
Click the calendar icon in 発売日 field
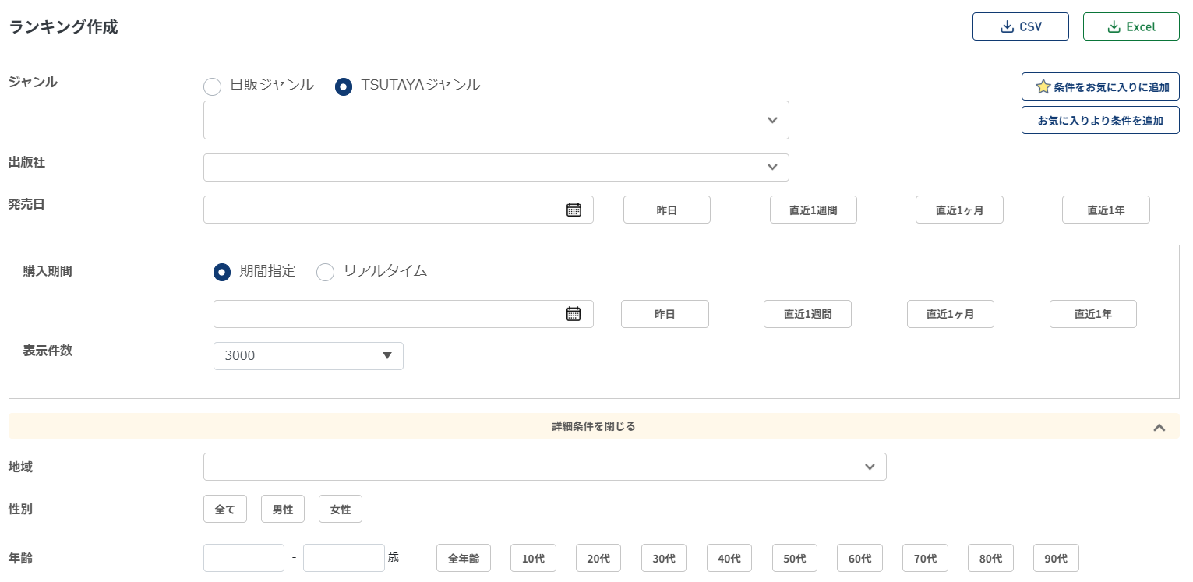click(574, 210)
